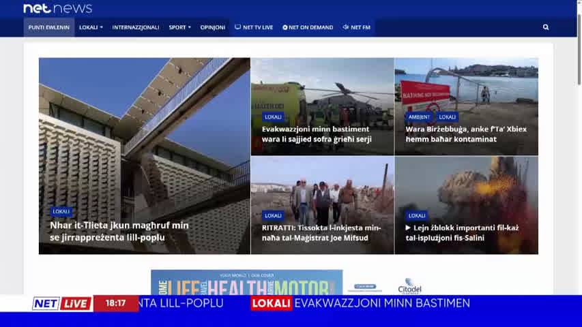
Task: Open NET ON DEMAND menu item
Action: point(308,27)
